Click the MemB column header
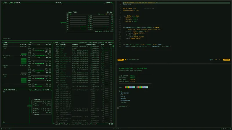The height and width of the screenshot is (130, 232). (103, 44)
